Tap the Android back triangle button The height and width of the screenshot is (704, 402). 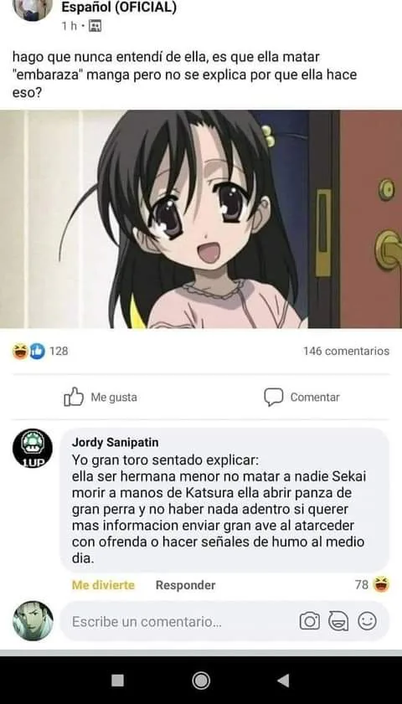click(283, 681)
